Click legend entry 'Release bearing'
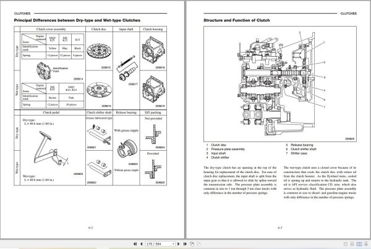 click(x=302, y=145)
